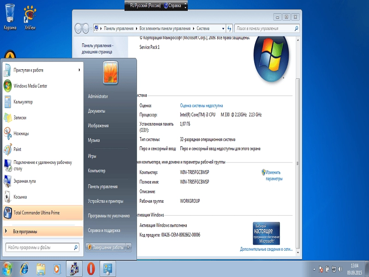Click the Forward navigation arrow
Screen dimensions: 369x277
(85, 29)
